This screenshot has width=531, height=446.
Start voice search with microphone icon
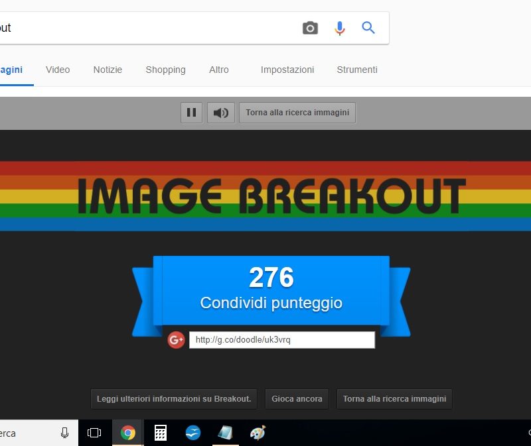pos(340,28)
